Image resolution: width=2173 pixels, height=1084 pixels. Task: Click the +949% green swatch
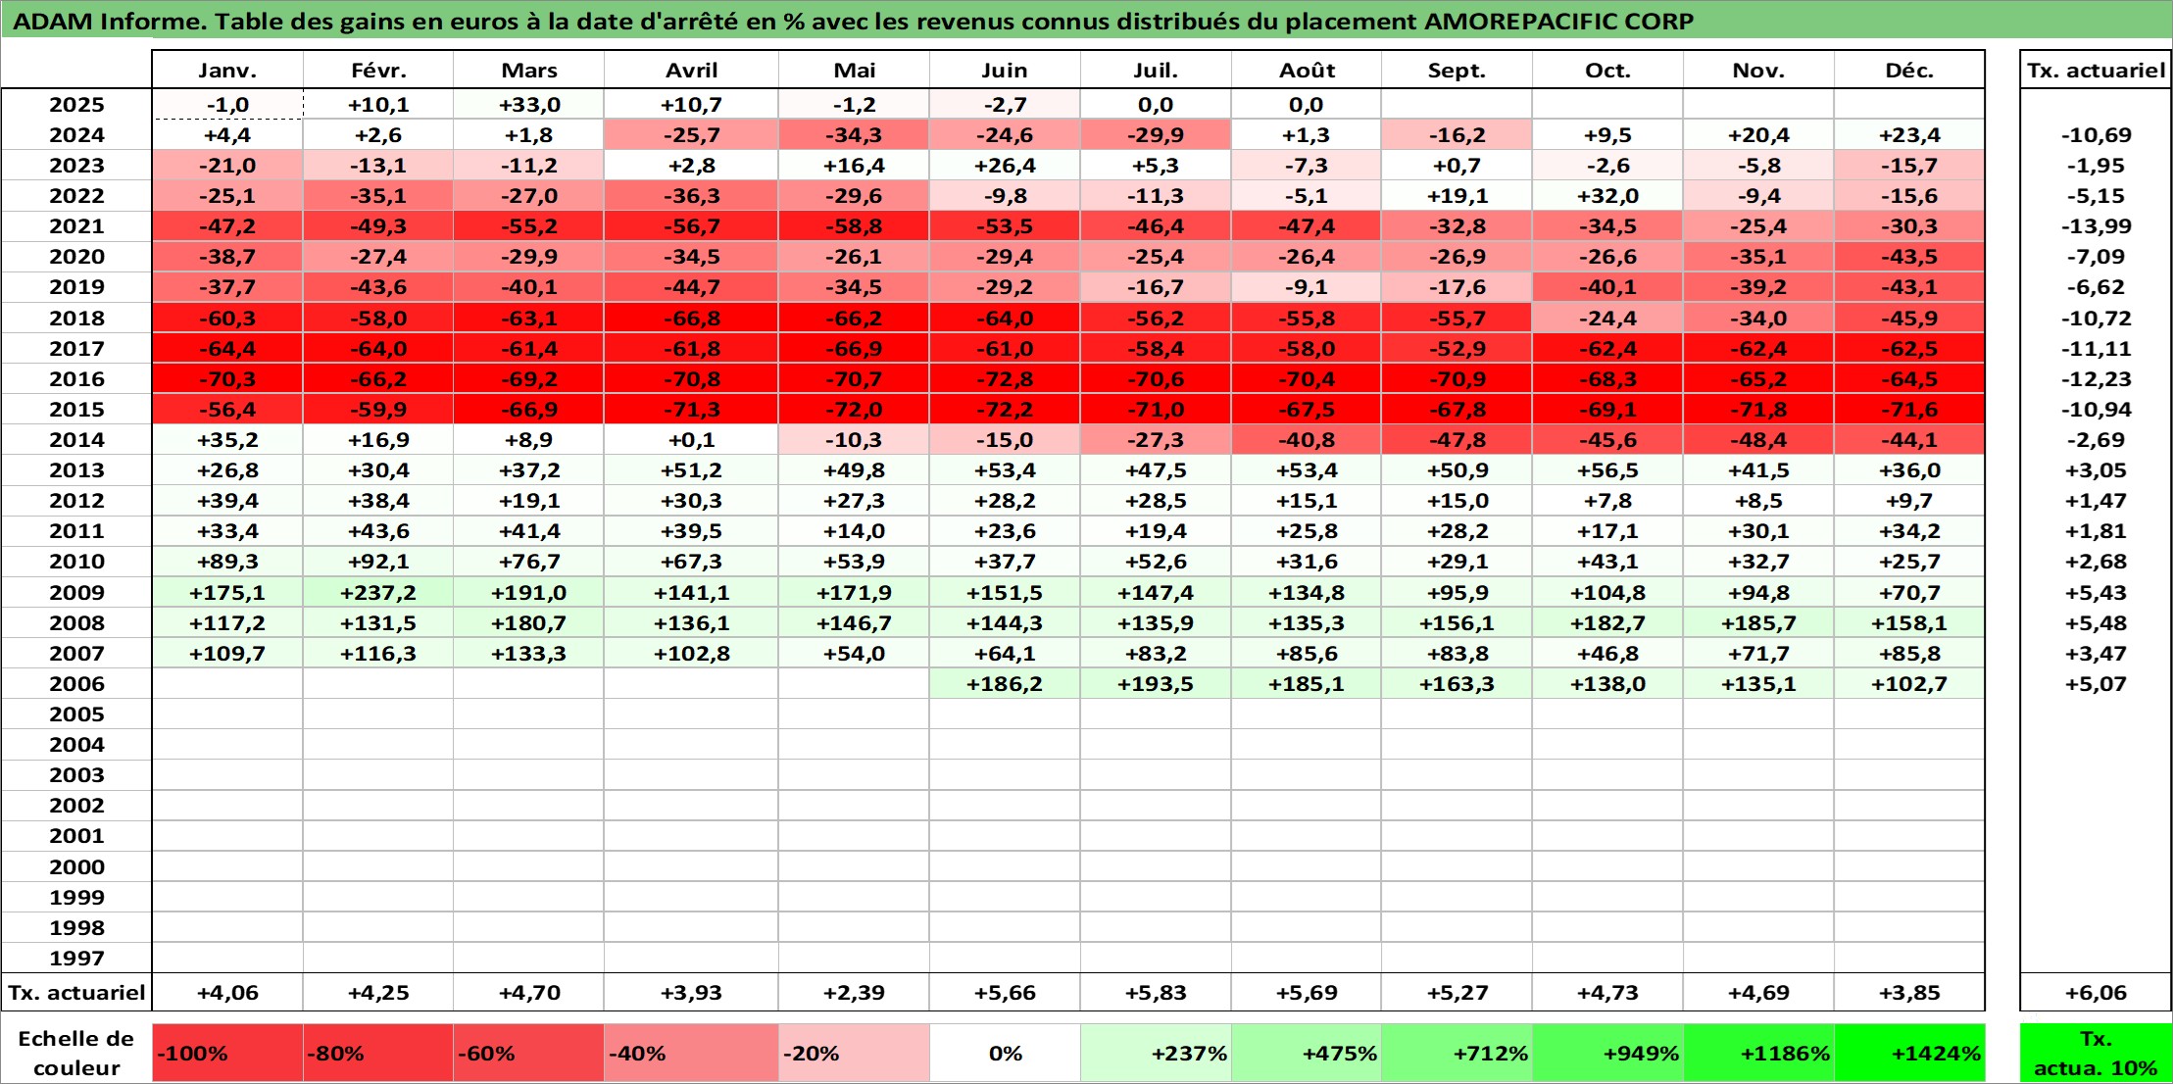(1607, 1054)
